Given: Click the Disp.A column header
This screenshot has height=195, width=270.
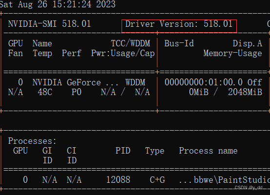Looking at the screenshot, I should tap(248, 43).
